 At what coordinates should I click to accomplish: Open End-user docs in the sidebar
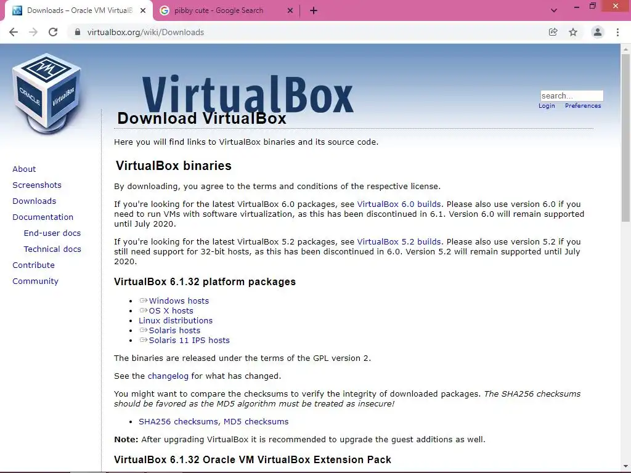pyautogui.click(x=52, y=233)
